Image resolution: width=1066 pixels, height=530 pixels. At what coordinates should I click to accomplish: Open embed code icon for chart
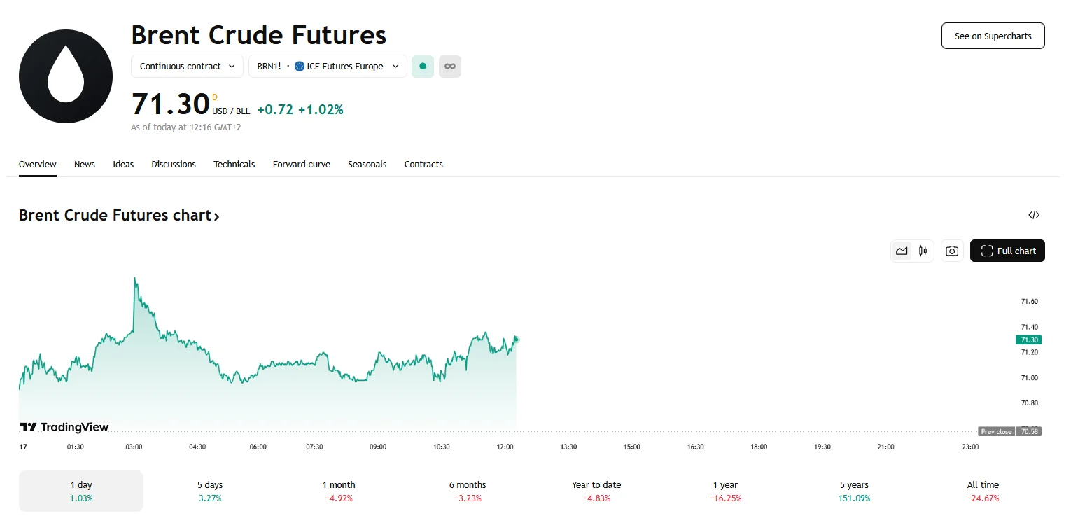coord(1034,215)
